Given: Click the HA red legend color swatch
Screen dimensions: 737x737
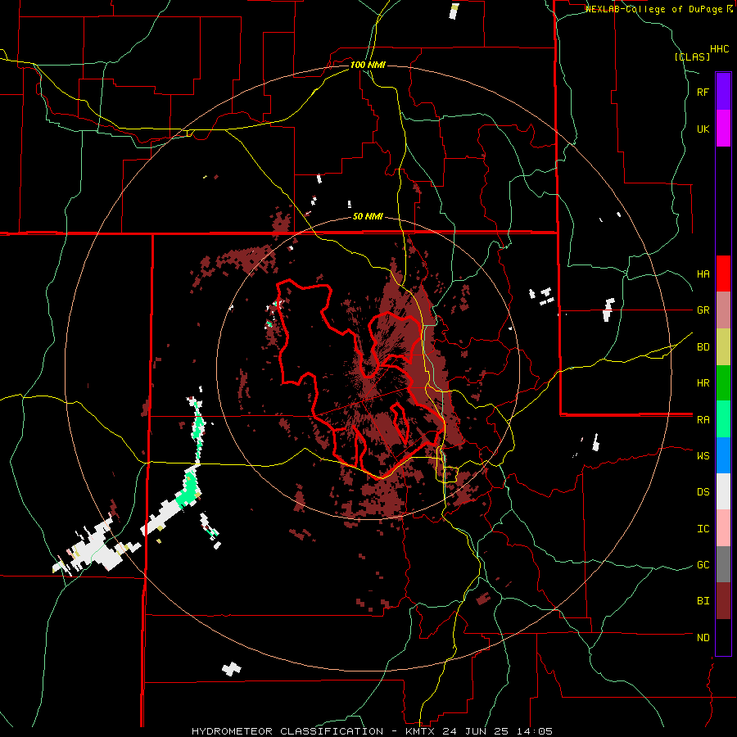Looking at the screenshot, I should (x=723, y=274).
